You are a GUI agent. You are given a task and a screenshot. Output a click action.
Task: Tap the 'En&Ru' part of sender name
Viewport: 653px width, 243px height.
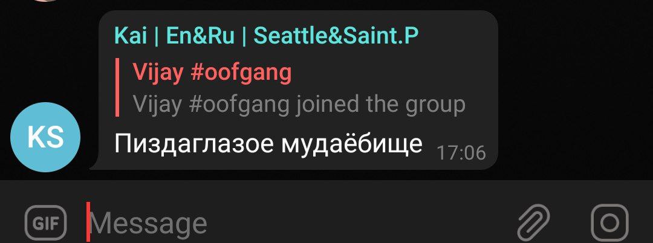coord(200,36)
